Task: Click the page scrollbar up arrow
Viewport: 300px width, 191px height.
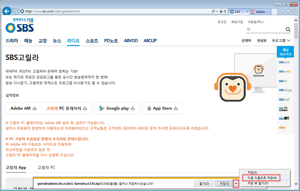Action: coord(296,20)
